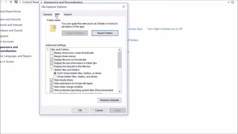
Task: Refresh the Control Panel window
Action: (x=232, y=2)
